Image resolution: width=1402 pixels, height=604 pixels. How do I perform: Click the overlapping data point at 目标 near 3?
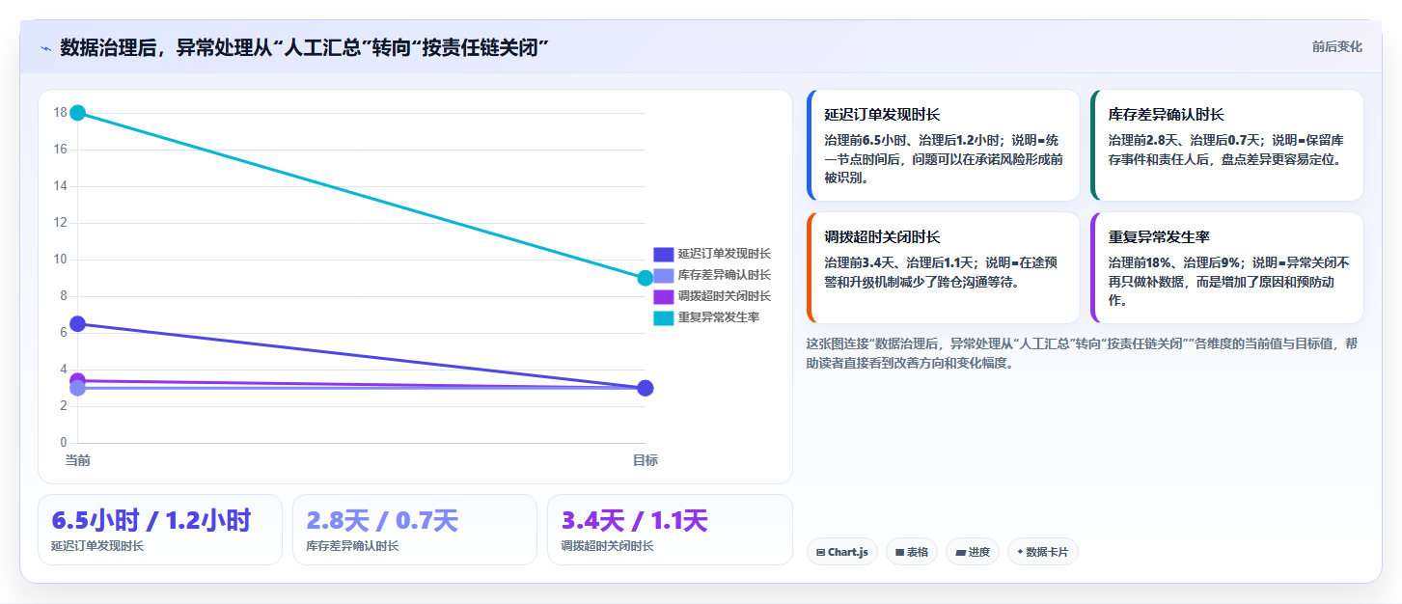coord(646,388)
